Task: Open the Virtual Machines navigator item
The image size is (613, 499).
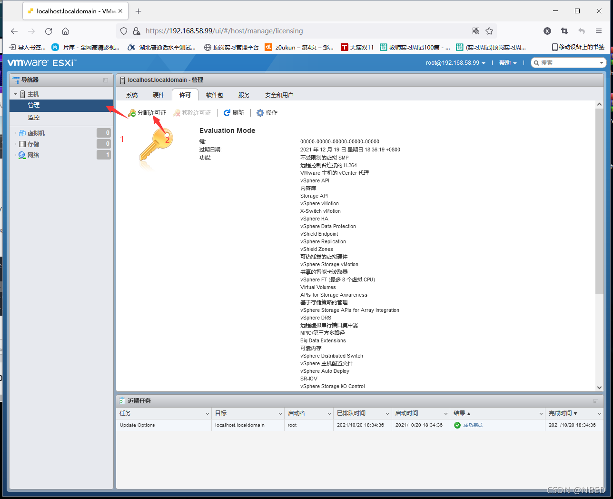Action: coord(36,133)
